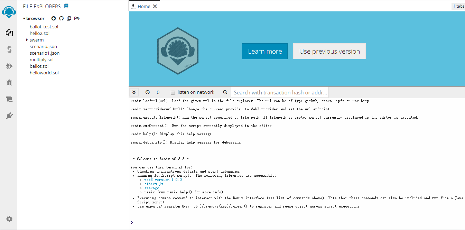Open the web3 version 1.0.0 link

(163, 180)
